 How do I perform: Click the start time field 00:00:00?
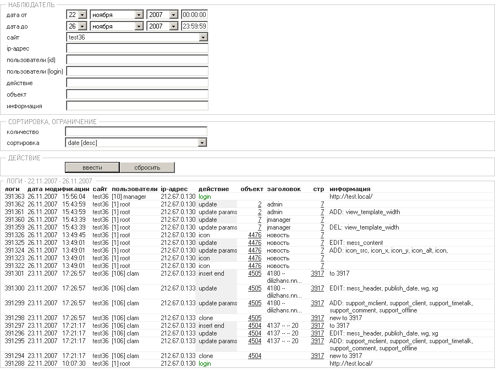click(194, 15)
